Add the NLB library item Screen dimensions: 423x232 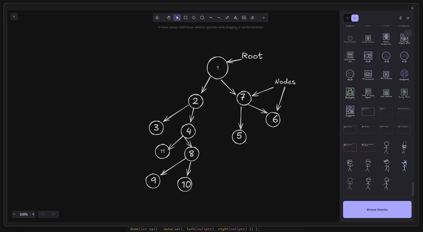pos(404,57)
